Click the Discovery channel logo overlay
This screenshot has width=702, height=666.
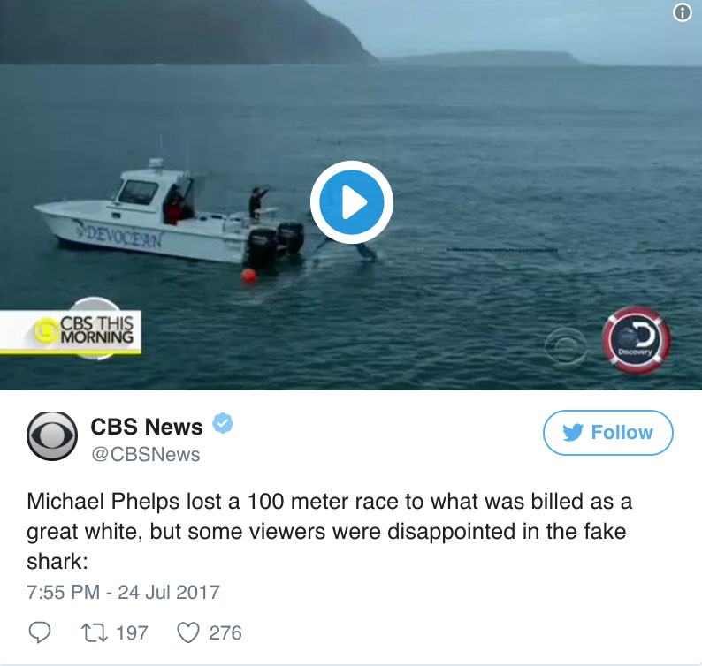tap(637, 340)
